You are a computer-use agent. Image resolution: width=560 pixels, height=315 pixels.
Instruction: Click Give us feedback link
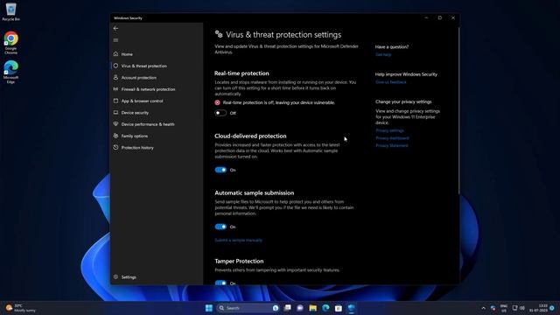tap(391, 82)
